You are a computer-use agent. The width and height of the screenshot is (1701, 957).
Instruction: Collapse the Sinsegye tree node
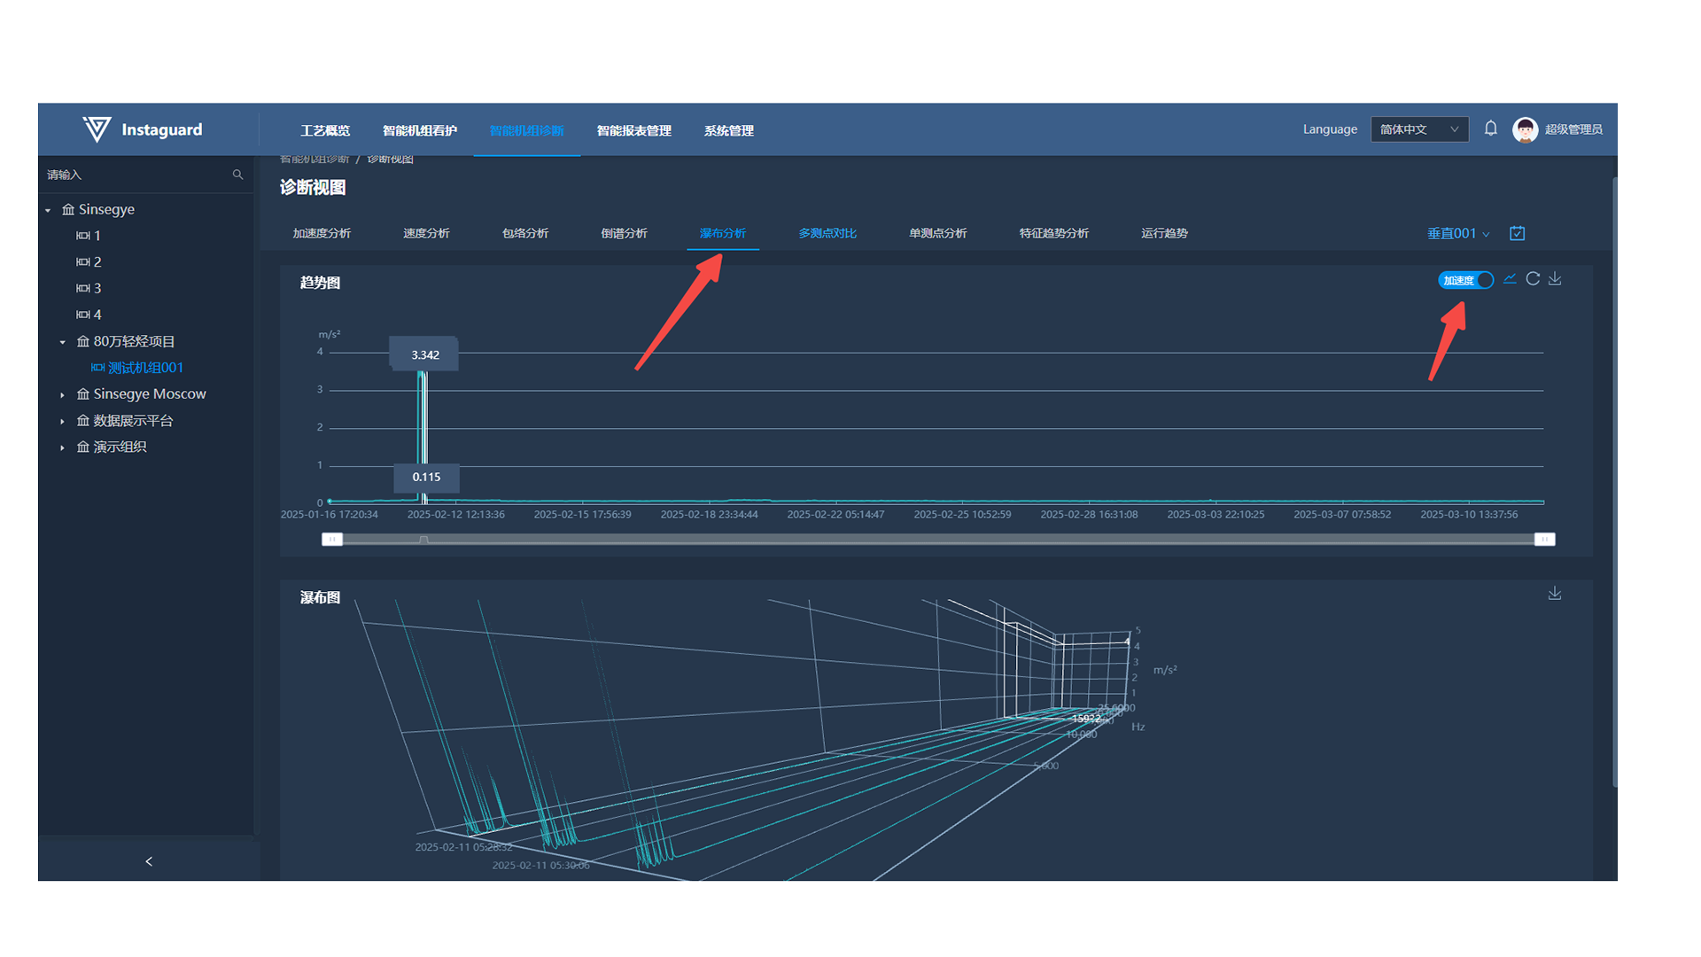48,210
